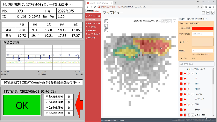Pick the red area selection color bar
Screen dimensions: 217x122
202,28
